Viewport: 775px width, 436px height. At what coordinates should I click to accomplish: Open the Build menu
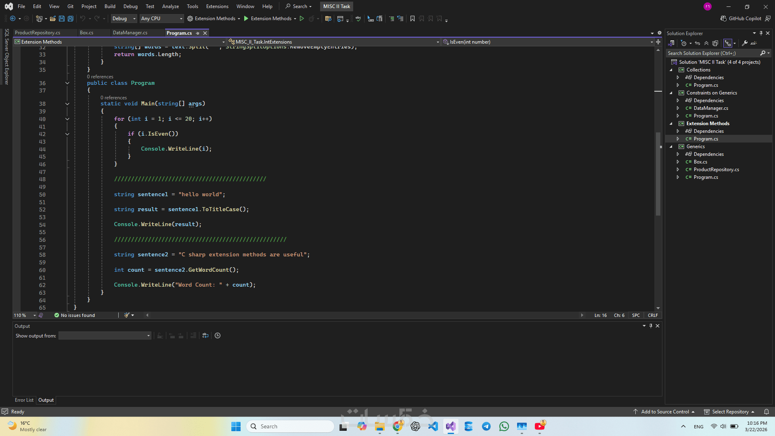tap(110, 6)
